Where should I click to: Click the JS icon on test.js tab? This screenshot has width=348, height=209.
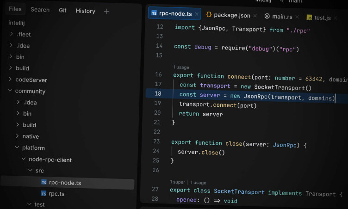click(309, 17)
